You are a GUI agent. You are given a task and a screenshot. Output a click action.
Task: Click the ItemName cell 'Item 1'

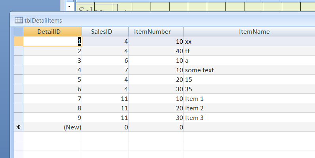[249, 98]
